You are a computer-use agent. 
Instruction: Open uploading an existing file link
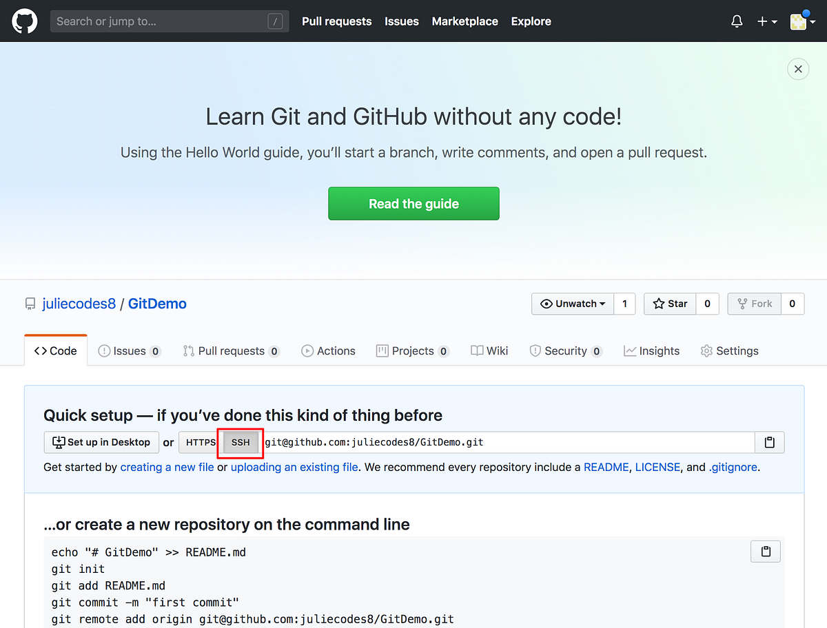[294, 467]
